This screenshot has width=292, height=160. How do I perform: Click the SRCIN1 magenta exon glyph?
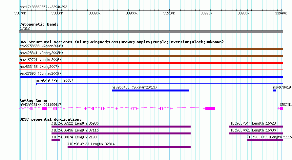(x=282, y=109)
